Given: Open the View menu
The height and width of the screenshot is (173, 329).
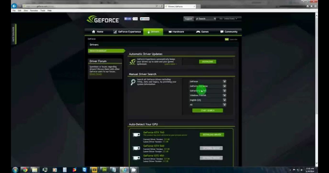Looking at the screenshot, I should coord(26,10).
